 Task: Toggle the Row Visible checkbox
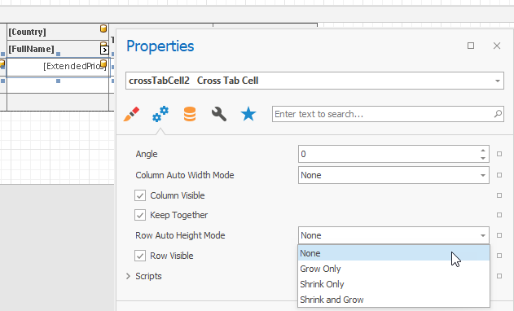[140, 256]
